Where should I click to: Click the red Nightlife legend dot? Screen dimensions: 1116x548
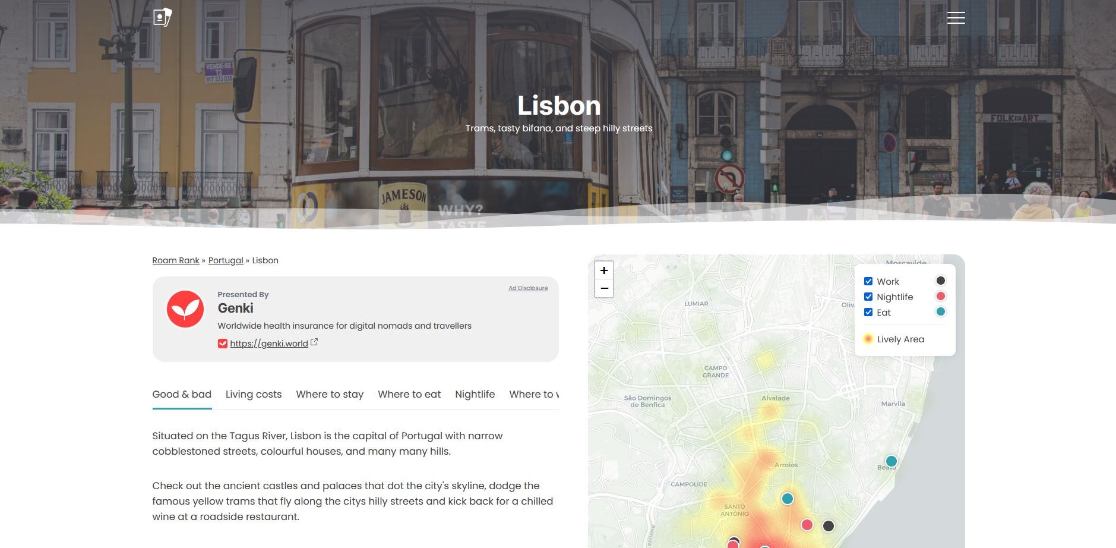click(941, 296)
